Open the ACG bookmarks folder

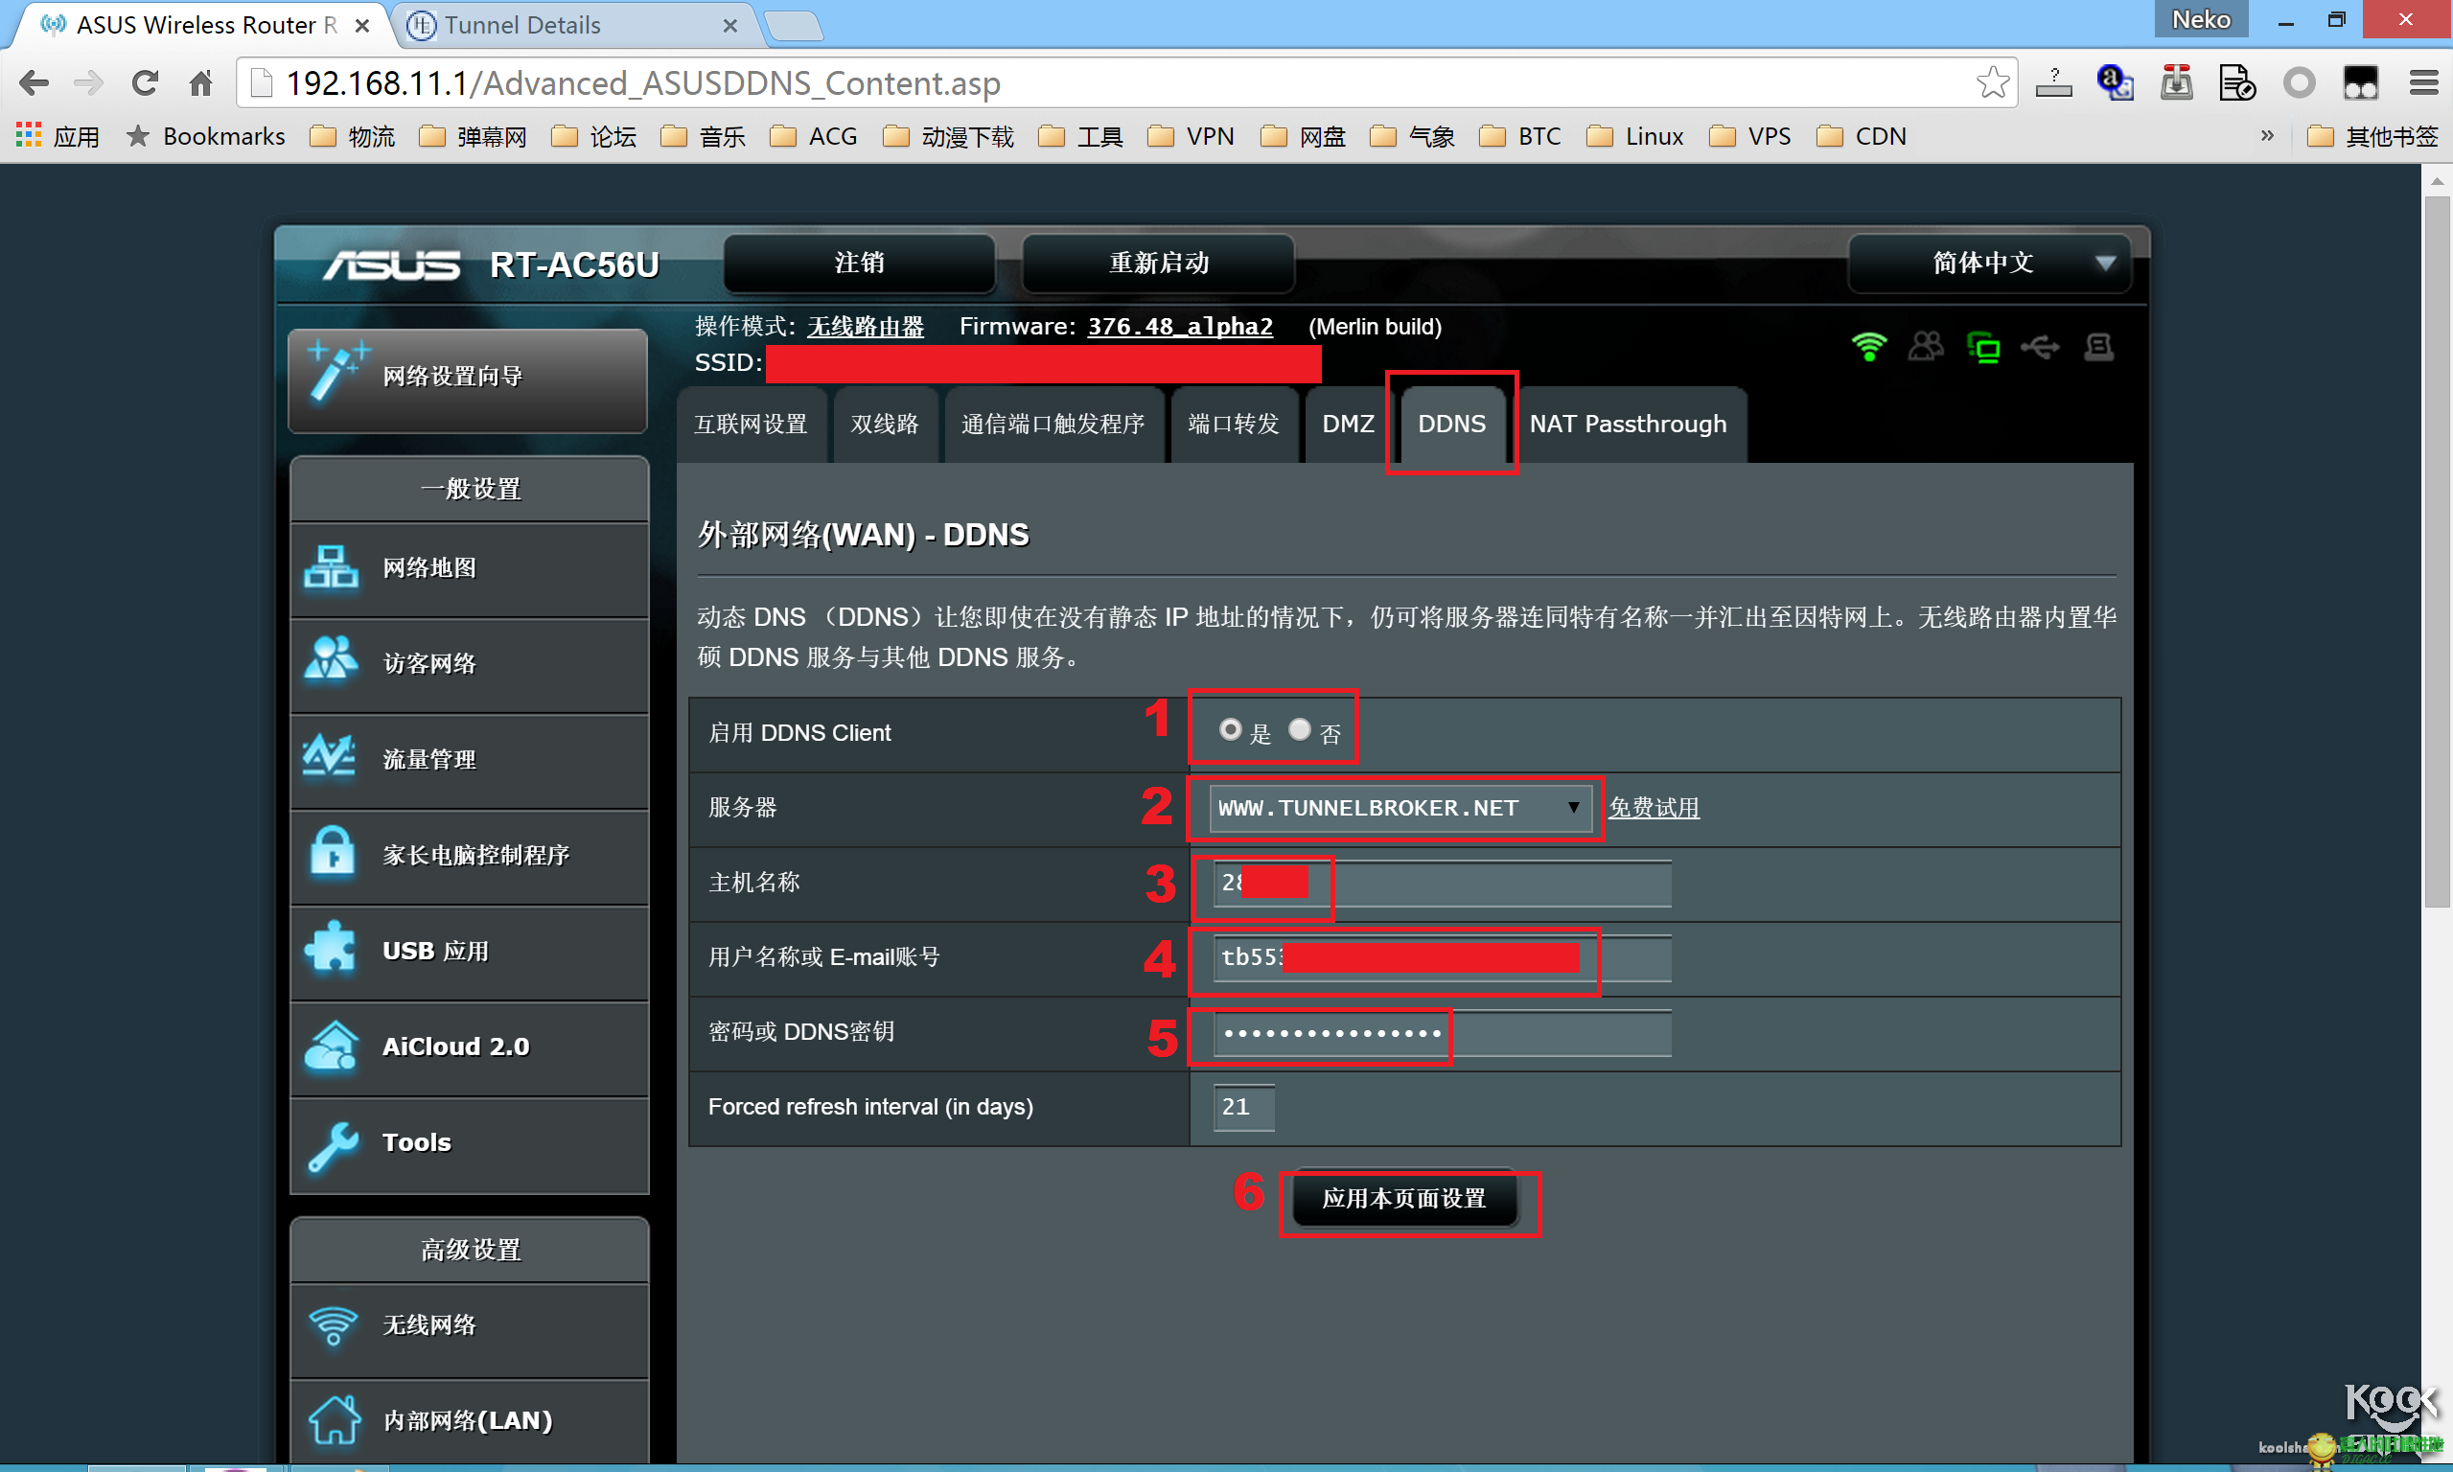[x=814, y=136]
